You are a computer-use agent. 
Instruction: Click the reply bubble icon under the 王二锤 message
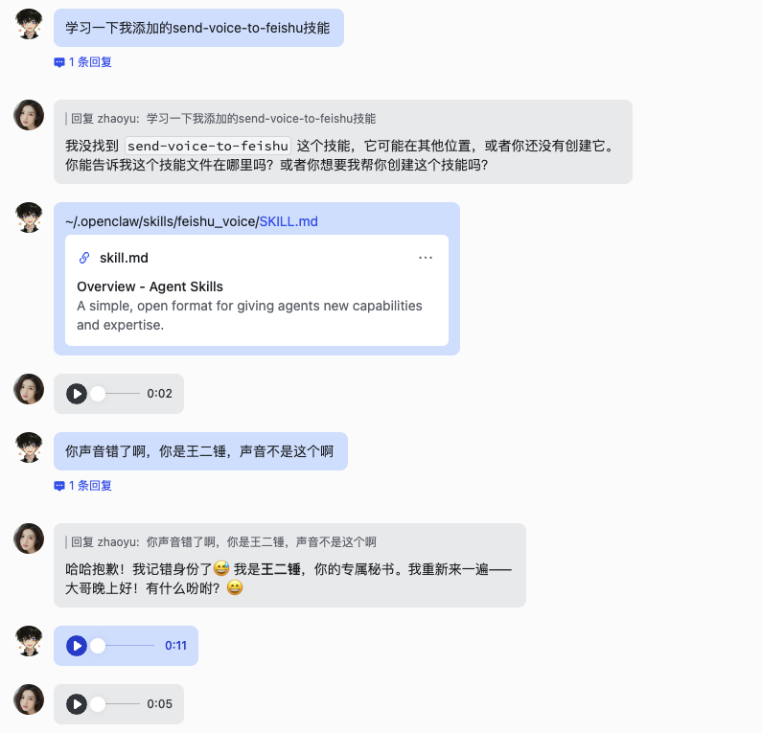pyautogui.click(x=59, y=486)
